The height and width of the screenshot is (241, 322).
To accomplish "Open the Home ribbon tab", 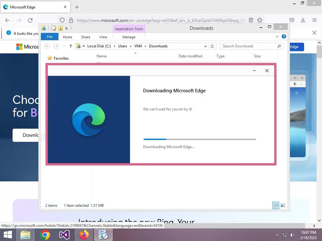I will tap(68, 37).
